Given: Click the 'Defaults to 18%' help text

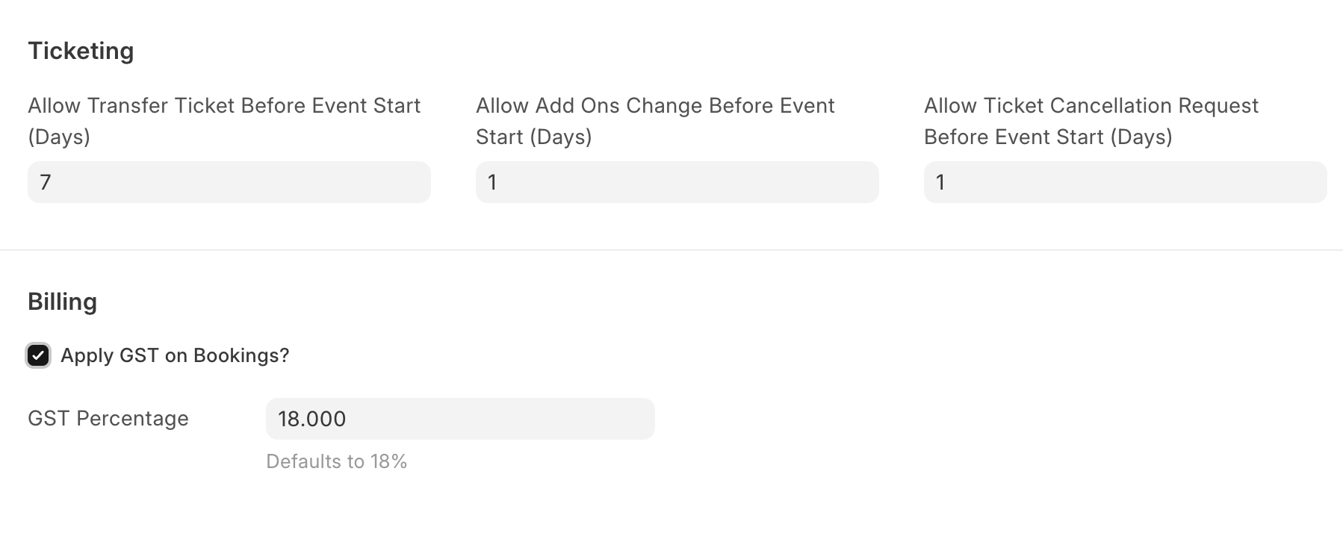Looking at the screenshot, I should click(336, 461).
